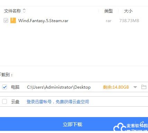Click the 剩余:14.80GB remaining space text

(x=116, y=87)
